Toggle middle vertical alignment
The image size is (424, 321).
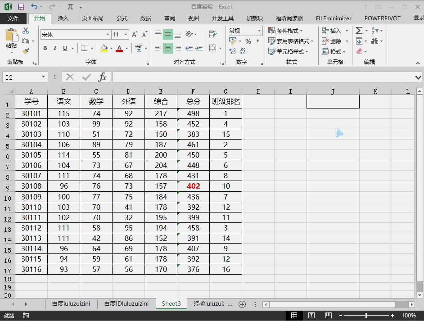[168, 34]
